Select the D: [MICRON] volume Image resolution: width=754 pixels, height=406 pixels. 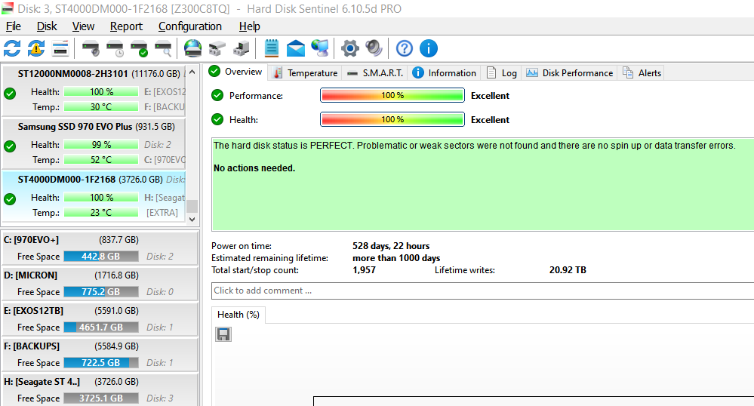[100, 283]
